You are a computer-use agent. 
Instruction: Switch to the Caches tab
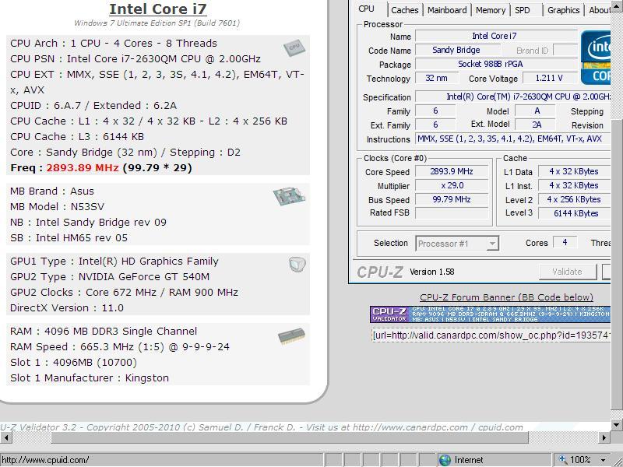[404, 10]
